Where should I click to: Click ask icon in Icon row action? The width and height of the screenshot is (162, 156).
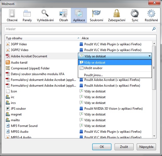coord(81,91)
